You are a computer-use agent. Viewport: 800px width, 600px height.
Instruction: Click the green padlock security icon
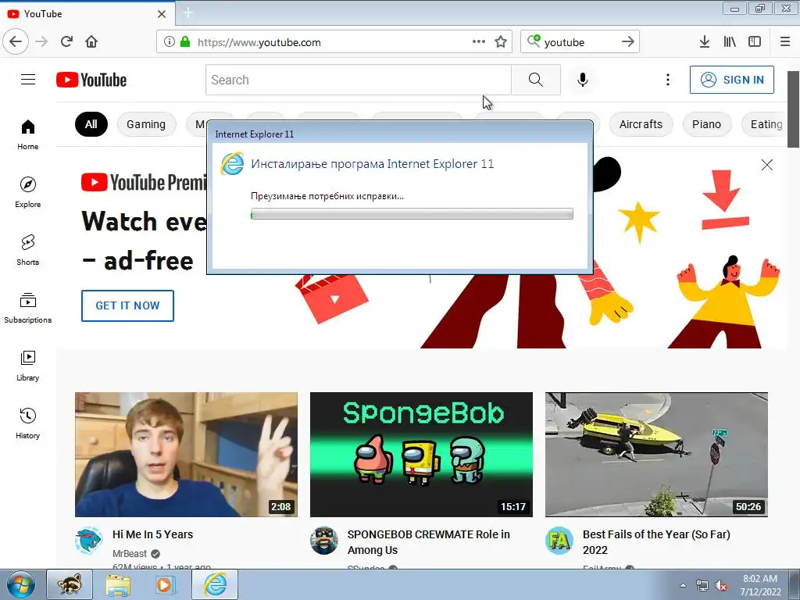click(x=185, y=41)
